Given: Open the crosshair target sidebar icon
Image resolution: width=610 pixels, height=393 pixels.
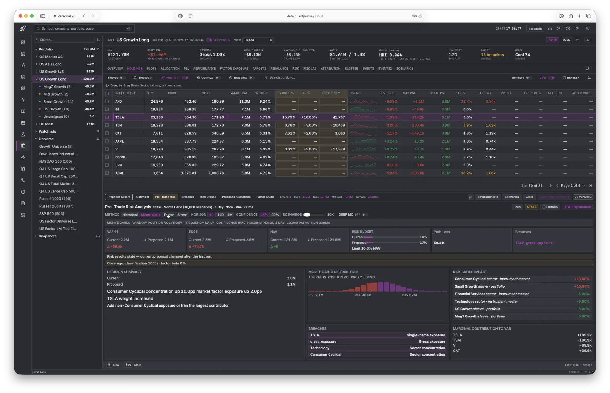Looking at the screenshot, I should 23,192.
